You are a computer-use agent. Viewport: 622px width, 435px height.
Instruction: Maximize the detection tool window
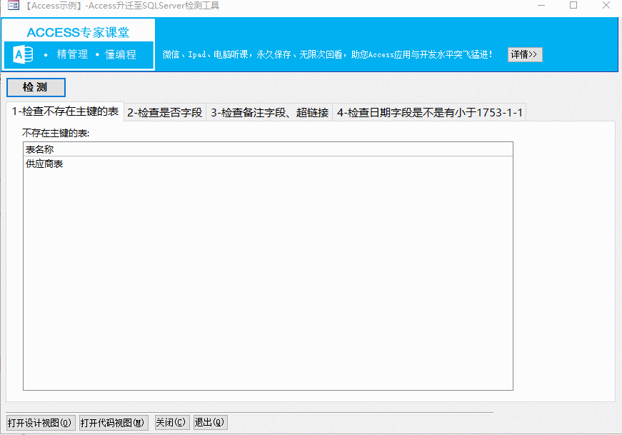pyautogui.click(x=573, y=5)
